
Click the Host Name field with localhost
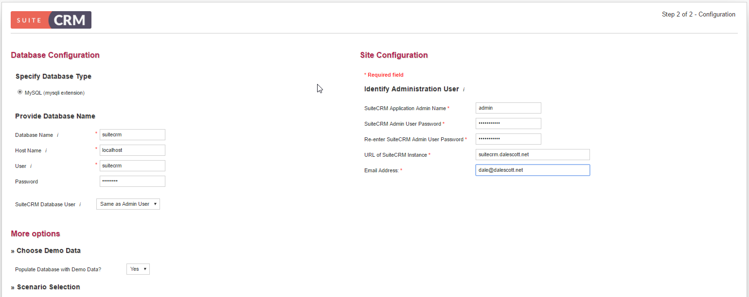pos(132,150)
